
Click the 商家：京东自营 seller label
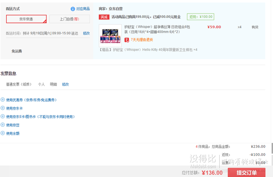[111, 9]
